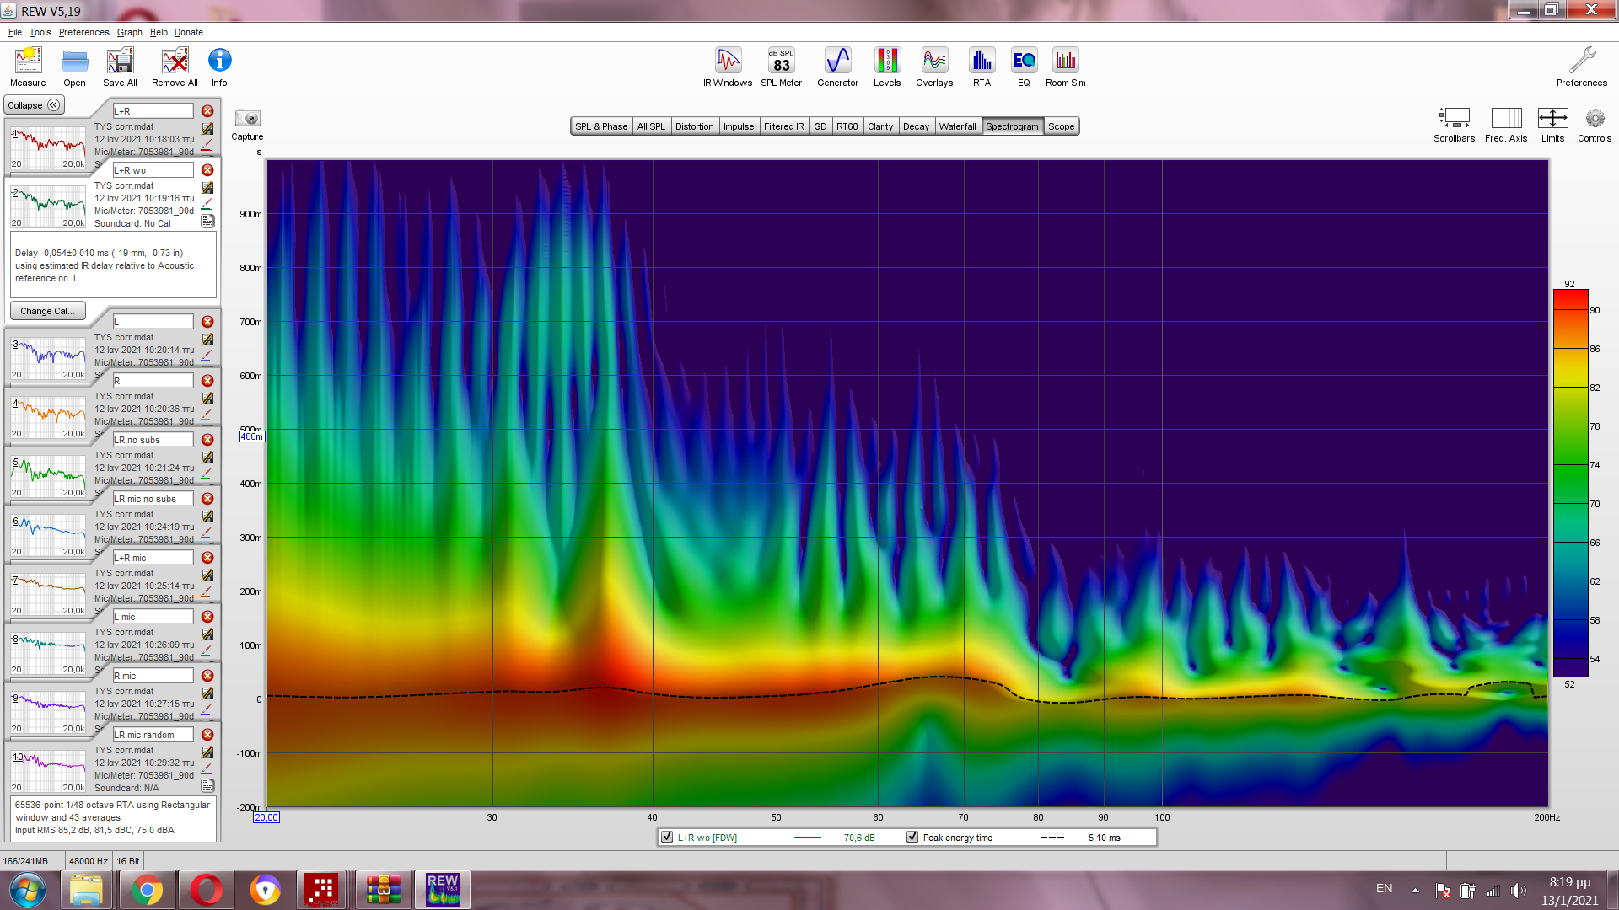Click the spectrogram dB color scale

(1570, 483)
